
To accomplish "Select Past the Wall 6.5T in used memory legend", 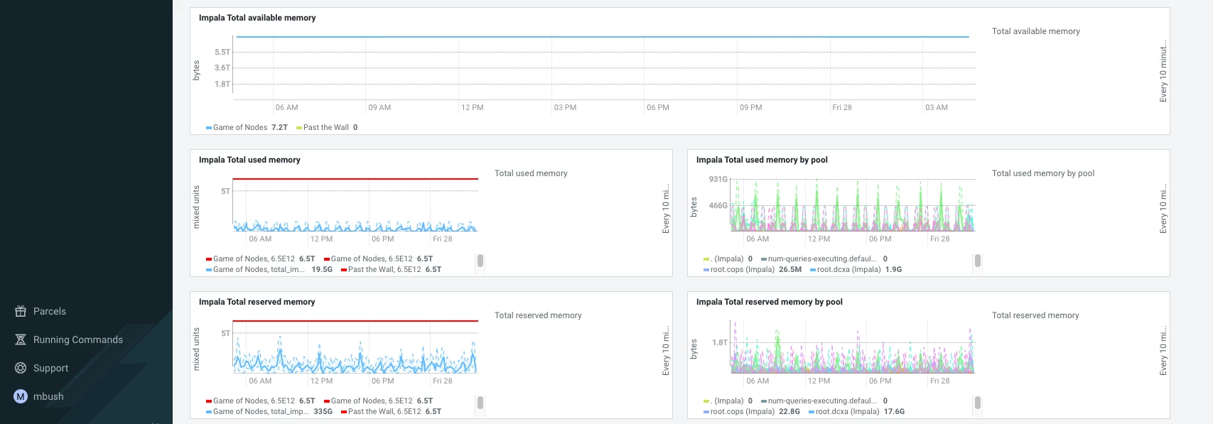I will coord(392,270).
